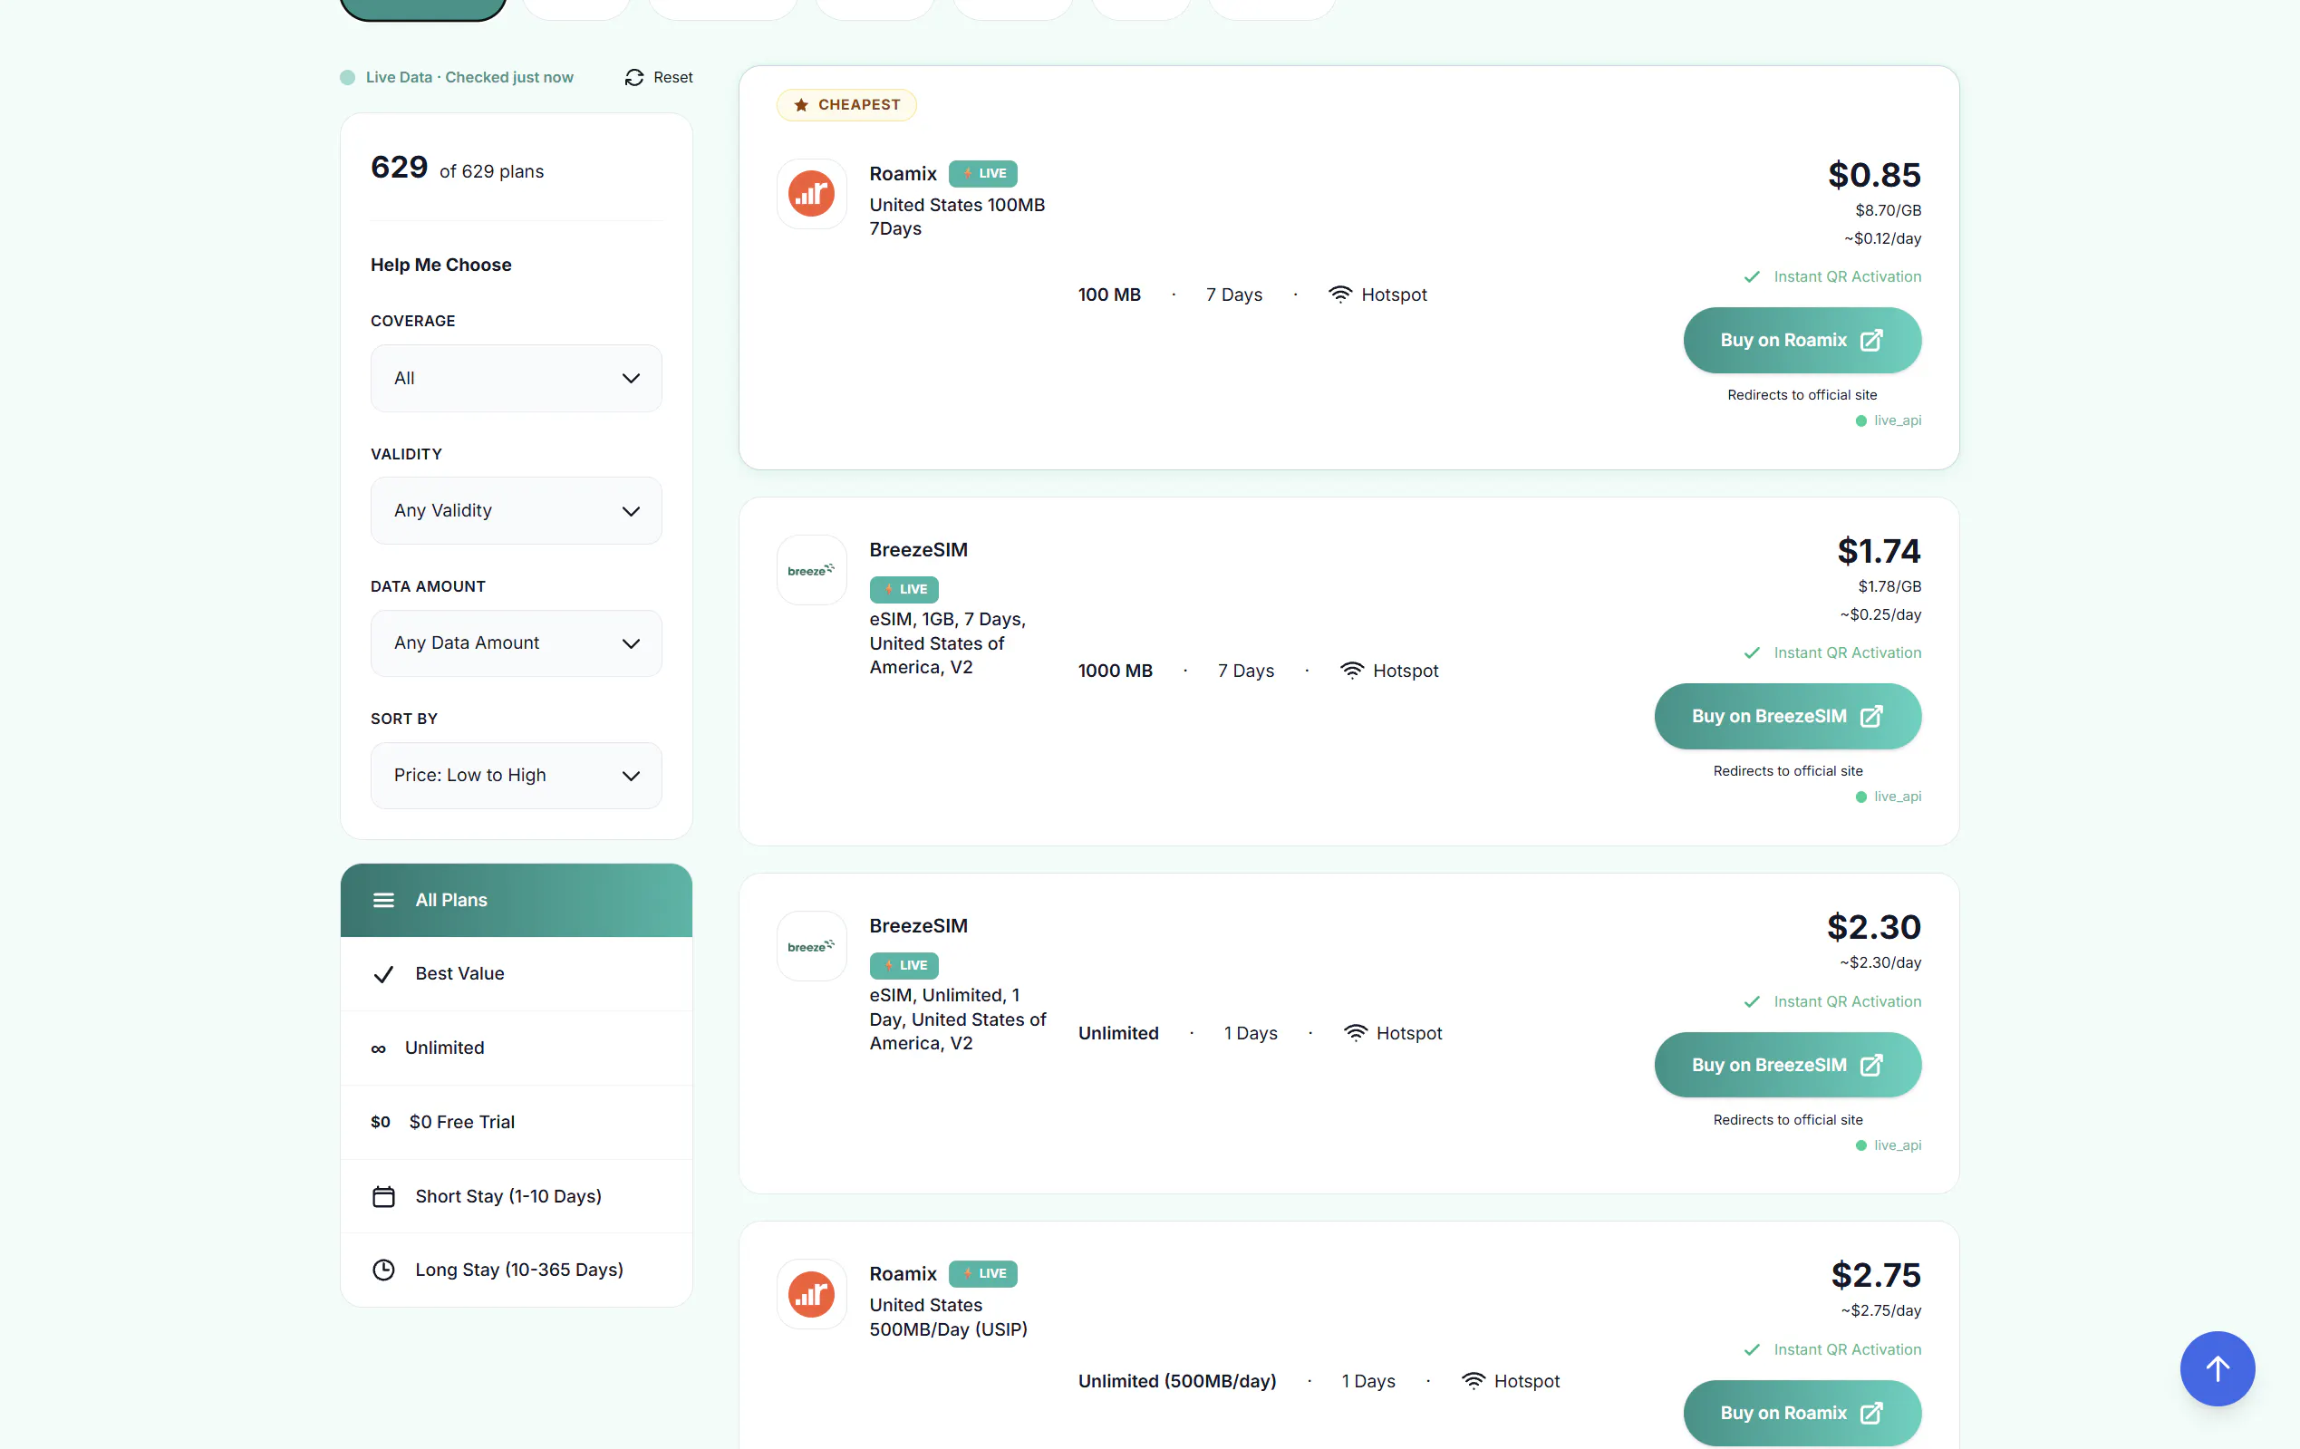The image size is (2300, 1449).
Task: Click the external-link icon on the $2.30 BreezeSIM button
Action: (x=1871, y=1065)
